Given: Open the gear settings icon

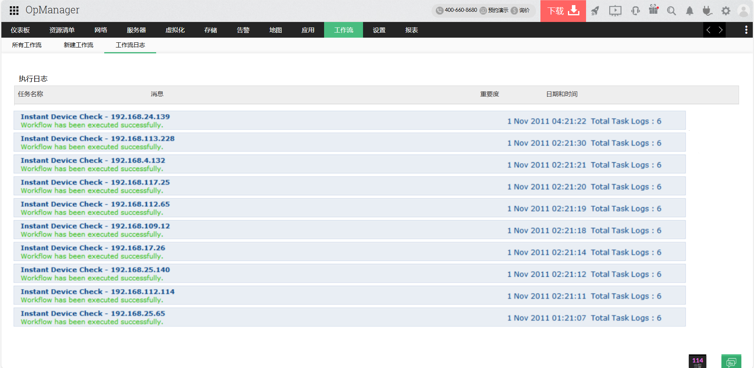Looking at the screenshot, I should 726,11.
